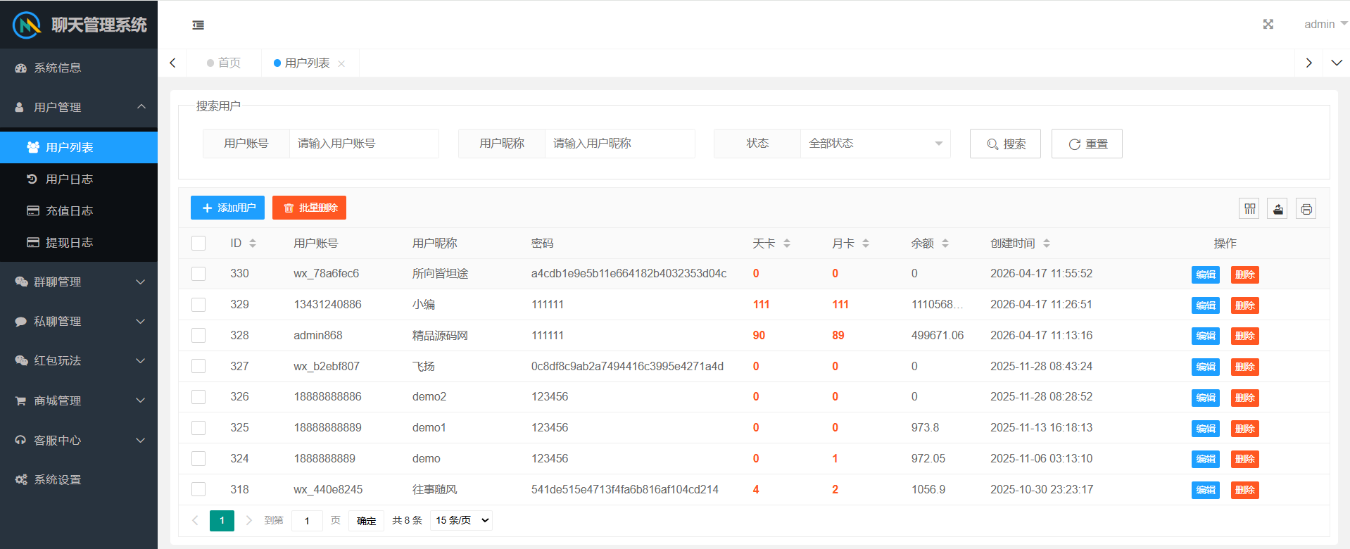Close the 用户列表 tab with x icon
The image size is (1350, 549).
click(x=341, y=64)
